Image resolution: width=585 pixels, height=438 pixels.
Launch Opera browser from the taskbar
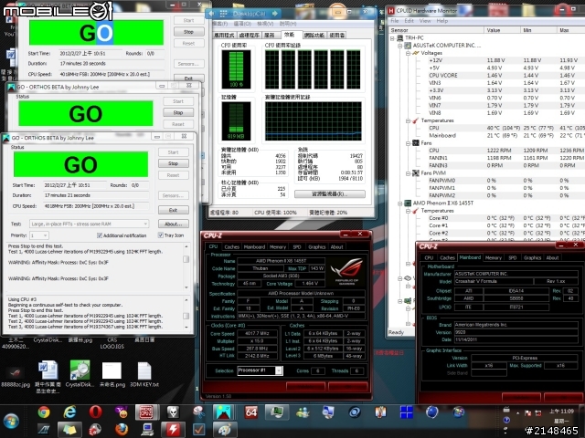pos(95,412)
